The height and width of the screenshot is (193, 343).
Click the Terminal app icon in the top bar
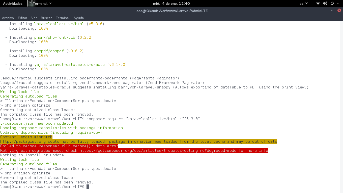pos(31,3)
